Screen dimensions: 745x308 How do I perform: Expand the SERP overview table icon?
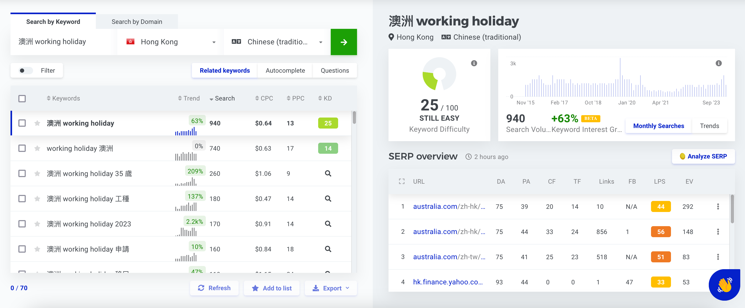pyautogui.click(x=402, y=182)
